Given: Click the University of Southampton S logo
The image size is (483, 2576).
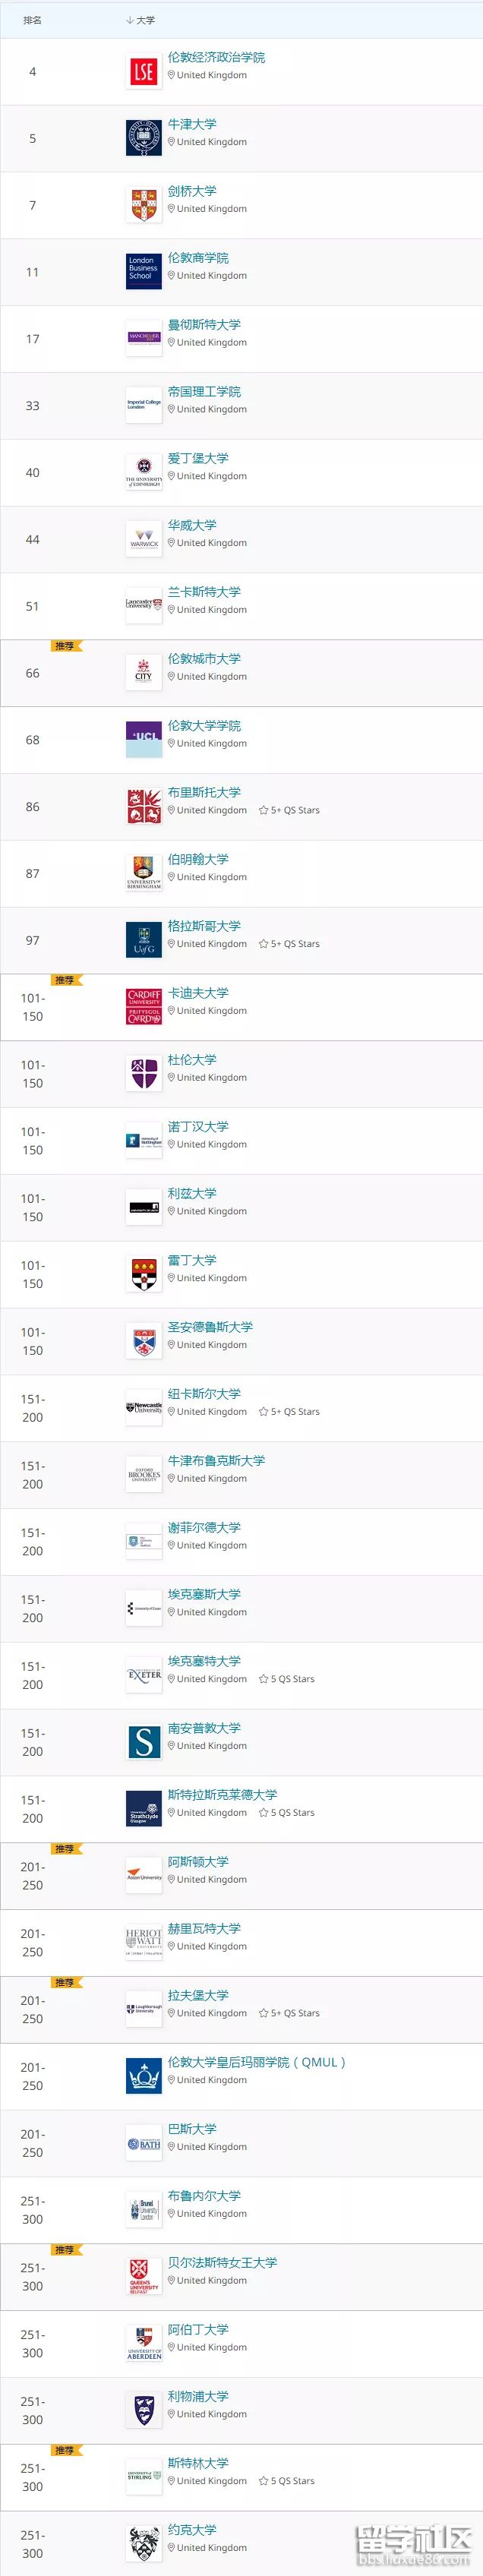Looking at the screenshot, I should coord(144,1742).
